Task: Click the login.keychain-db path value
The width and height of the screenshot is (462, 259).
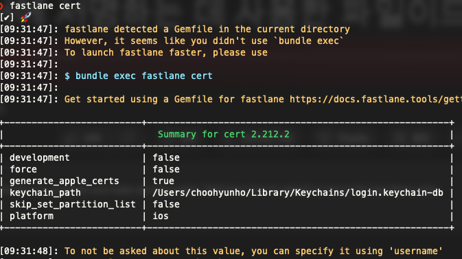Action: 298,192
